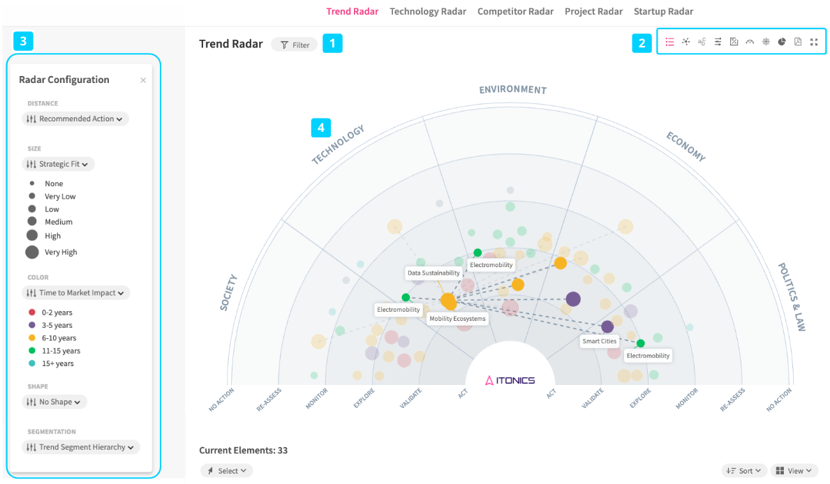Open the Sort button below the radar

click(745, 471)
